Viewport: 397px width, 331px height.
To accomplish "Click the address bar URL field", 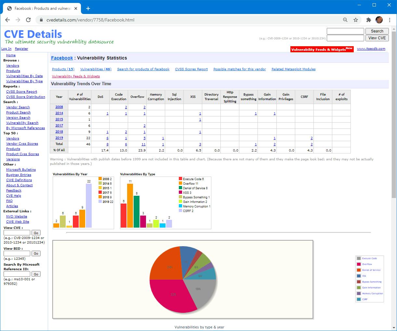I will (x=189, y=20).
